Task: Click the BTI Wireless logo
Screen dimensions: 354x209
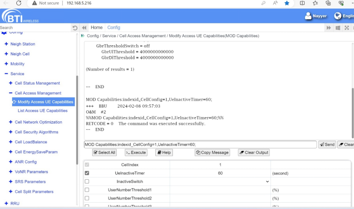Action: pyautogui.click(x=20, y=16)
